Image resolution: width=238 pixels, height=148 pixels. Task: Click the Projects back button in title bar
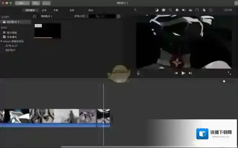tap(22, 3)
